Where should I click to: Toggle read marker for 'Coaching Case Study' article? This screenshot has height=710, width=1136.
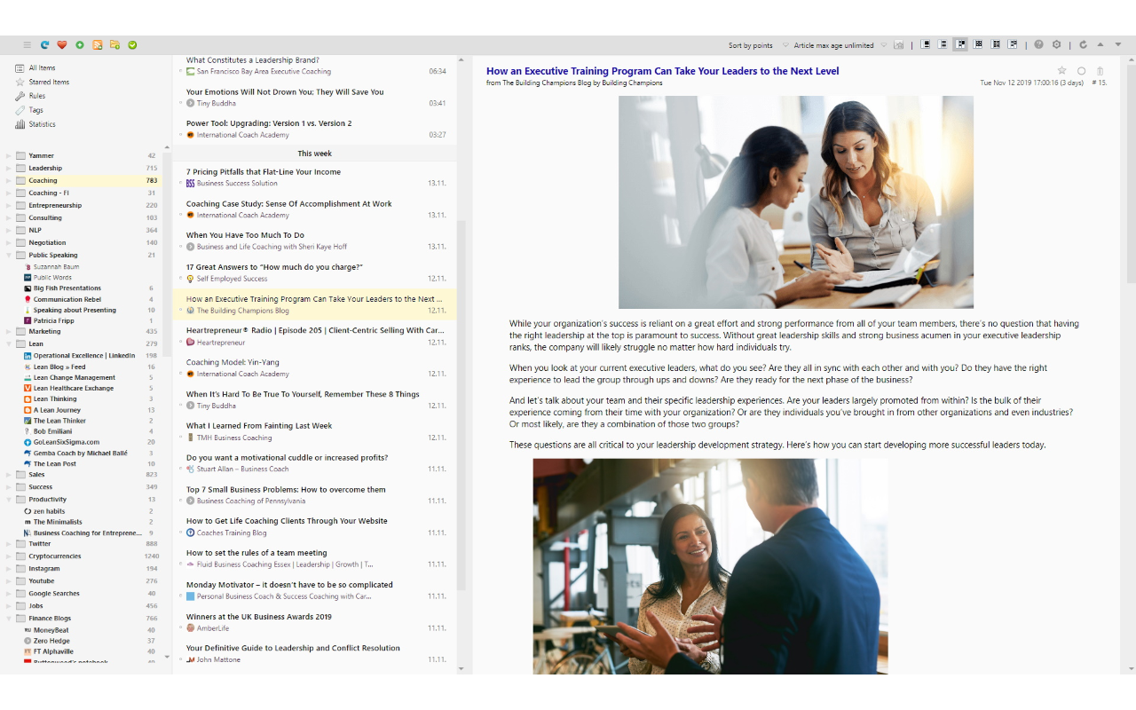(180, 216)
